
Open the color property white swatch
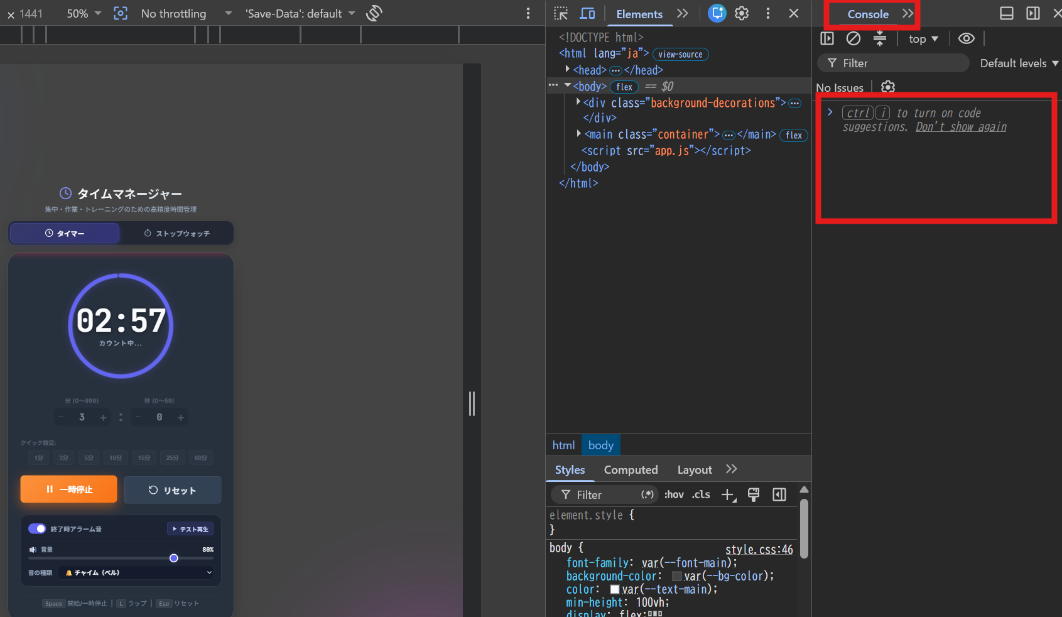(615, 589)
